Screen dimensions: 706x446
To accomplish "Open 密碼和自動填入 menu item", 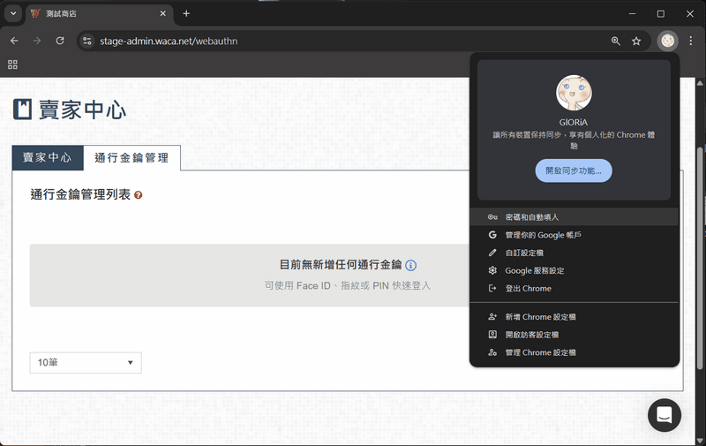I will [532, 216].
